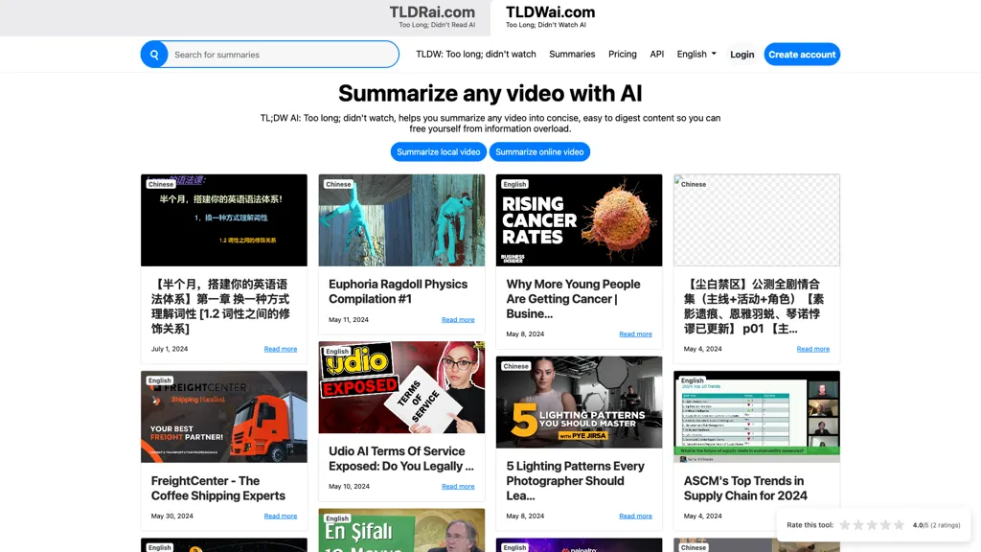The width and height of the screenshot is (981, 552).
Task: Open the Rising Cancer Rates video thumbnail
Action: coord(579,219)
